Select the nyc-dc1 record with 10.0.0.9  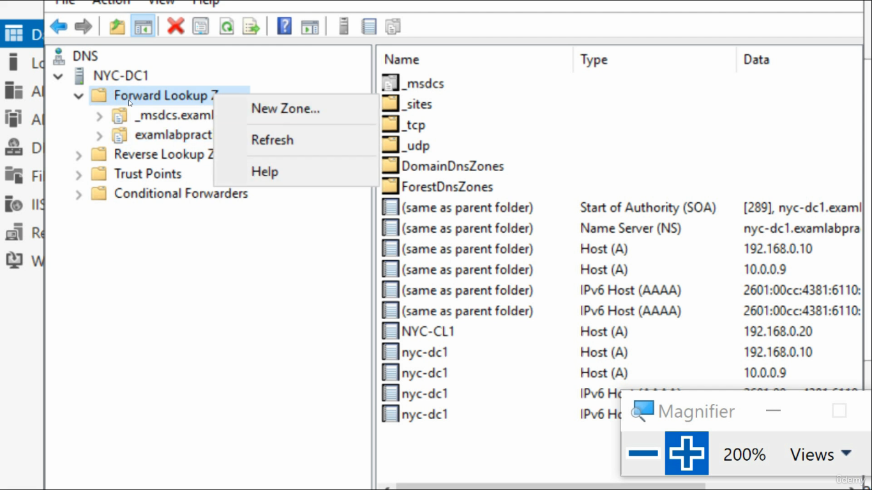(425, 373)
